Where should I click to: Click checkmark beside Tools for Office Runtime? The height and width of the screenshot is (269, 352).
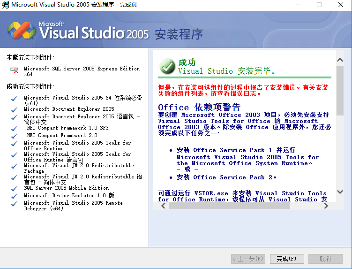(15, 144)
